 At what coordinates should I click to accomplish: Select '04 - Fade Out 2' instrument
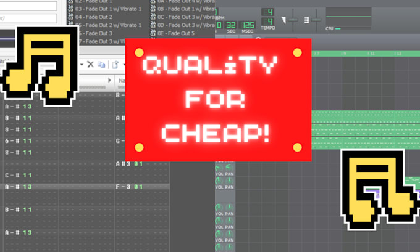93,17
